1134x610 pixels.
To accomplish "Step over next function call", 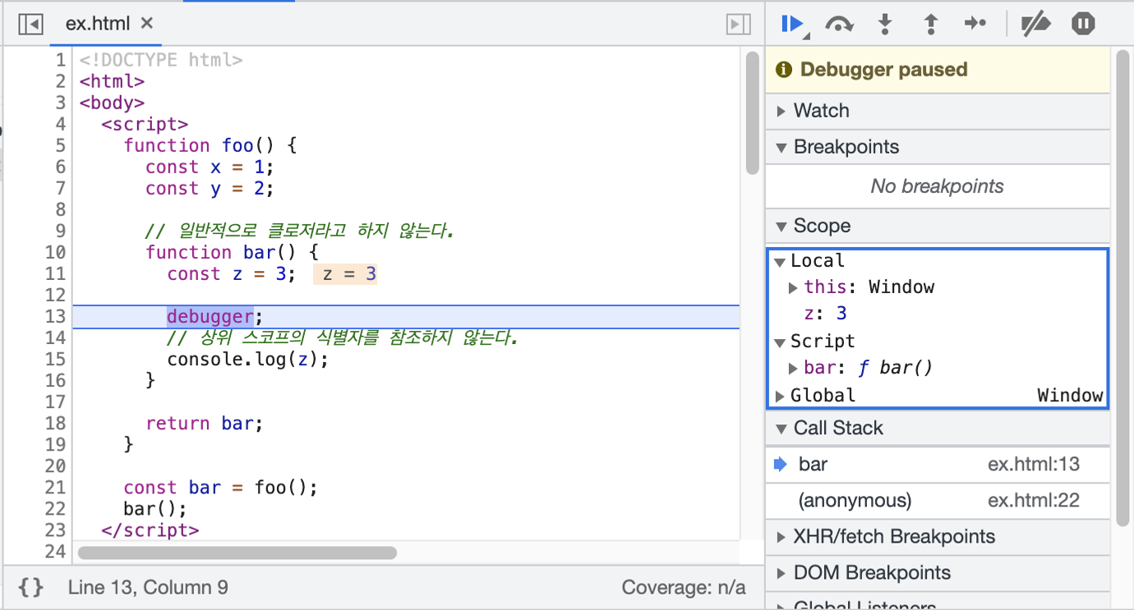I will coord(839,24).
